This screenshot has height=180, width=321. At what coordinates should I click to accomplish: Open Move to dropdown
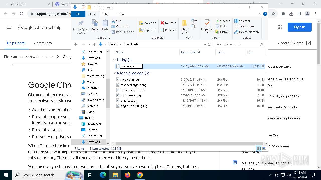[x=148, y=23]
